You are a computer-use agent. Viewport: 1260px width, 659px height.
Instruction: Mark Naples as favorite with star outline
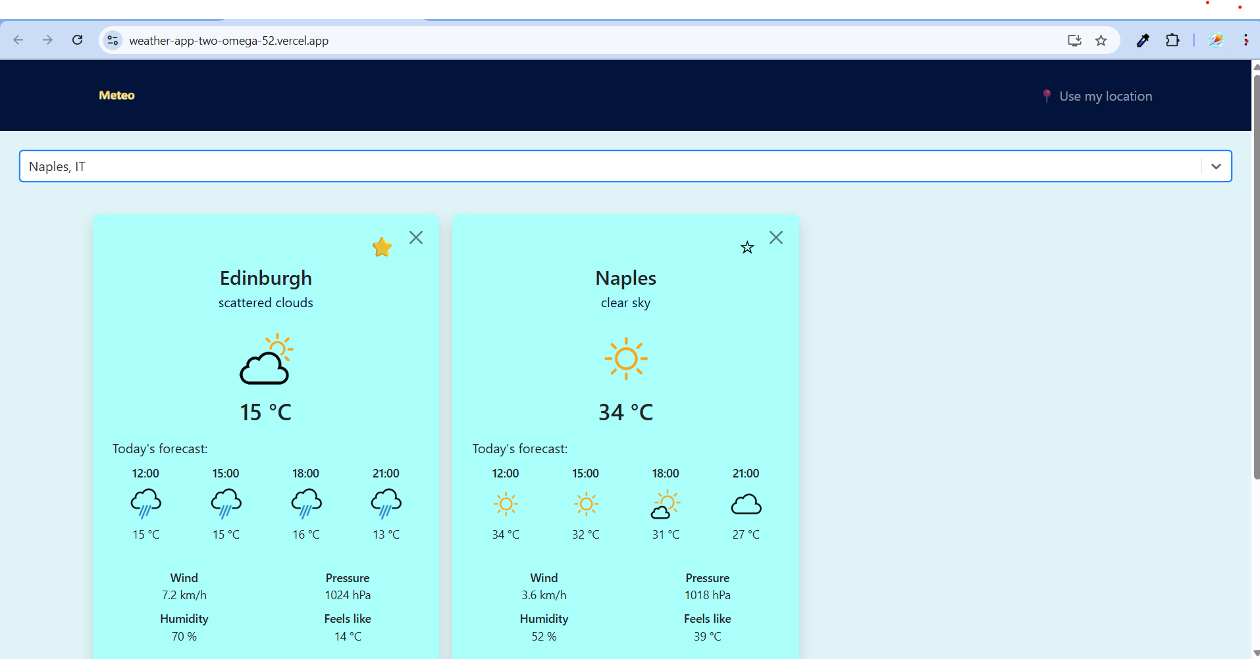[747, 247]
